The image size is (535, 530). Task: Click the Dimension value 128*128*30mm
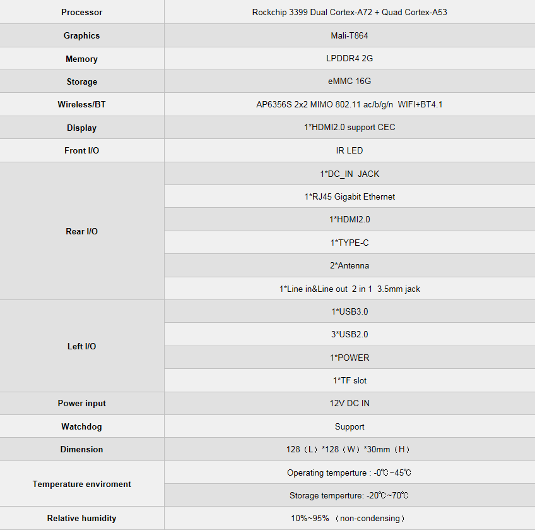point(348,449)
